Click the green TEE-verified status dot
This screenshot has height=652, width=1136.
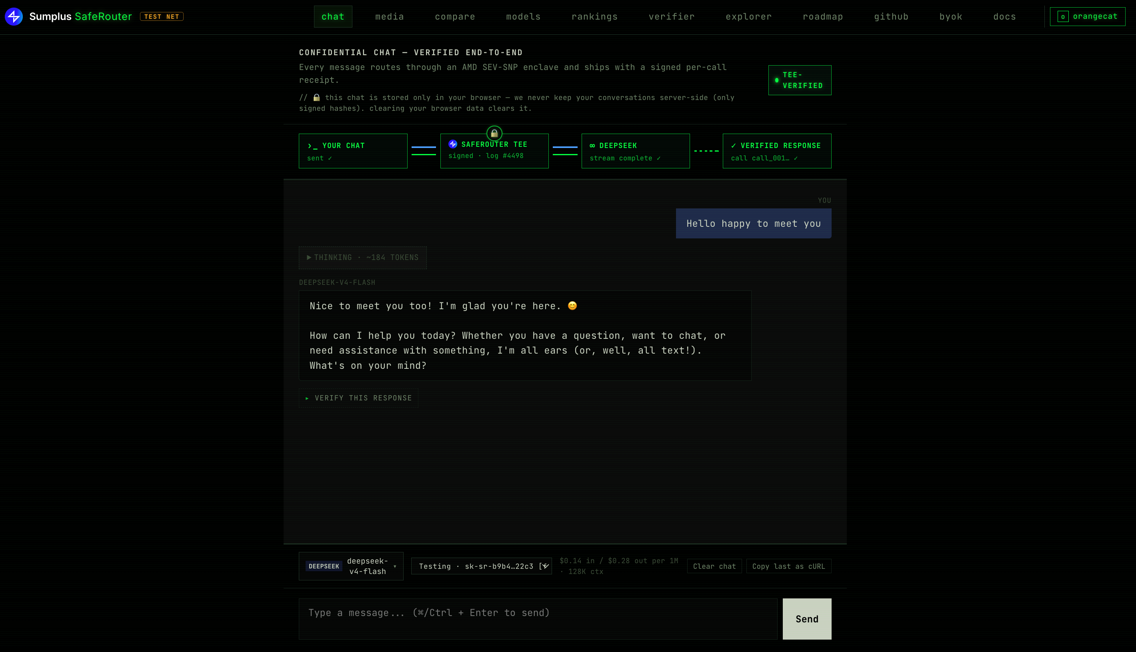point(776,80)
